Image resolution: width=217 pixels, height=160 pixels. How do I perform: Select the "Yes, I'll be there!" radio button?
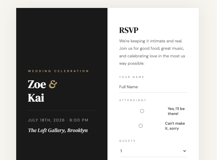pyautogui.click(x=142, y=111)
